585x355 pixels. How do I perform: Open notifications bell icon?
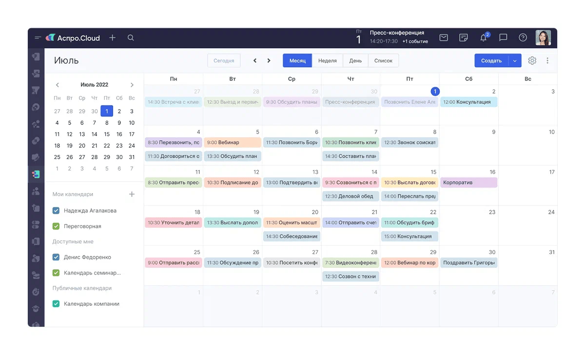pos(484,38)
